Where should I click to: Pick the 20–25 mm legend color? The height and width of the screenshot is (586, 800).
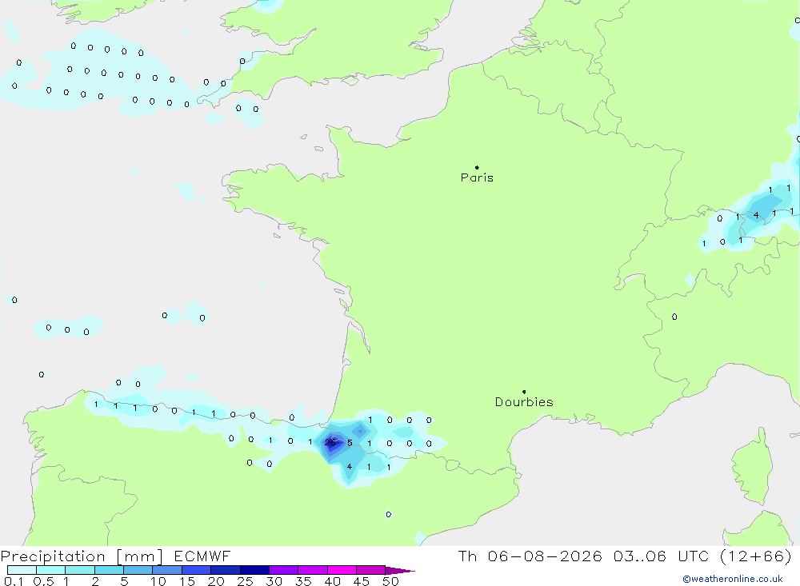[225, 570]
